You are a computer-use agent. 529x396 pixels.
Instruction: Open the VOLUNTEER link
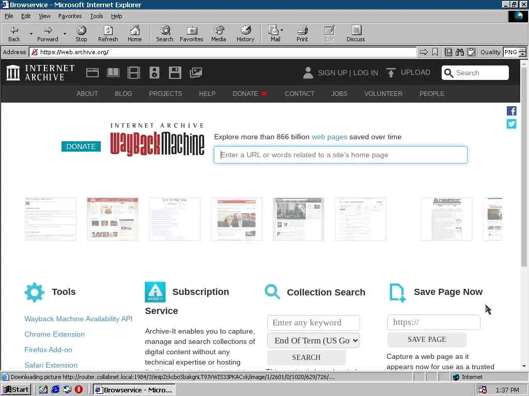tap(383, 94)
